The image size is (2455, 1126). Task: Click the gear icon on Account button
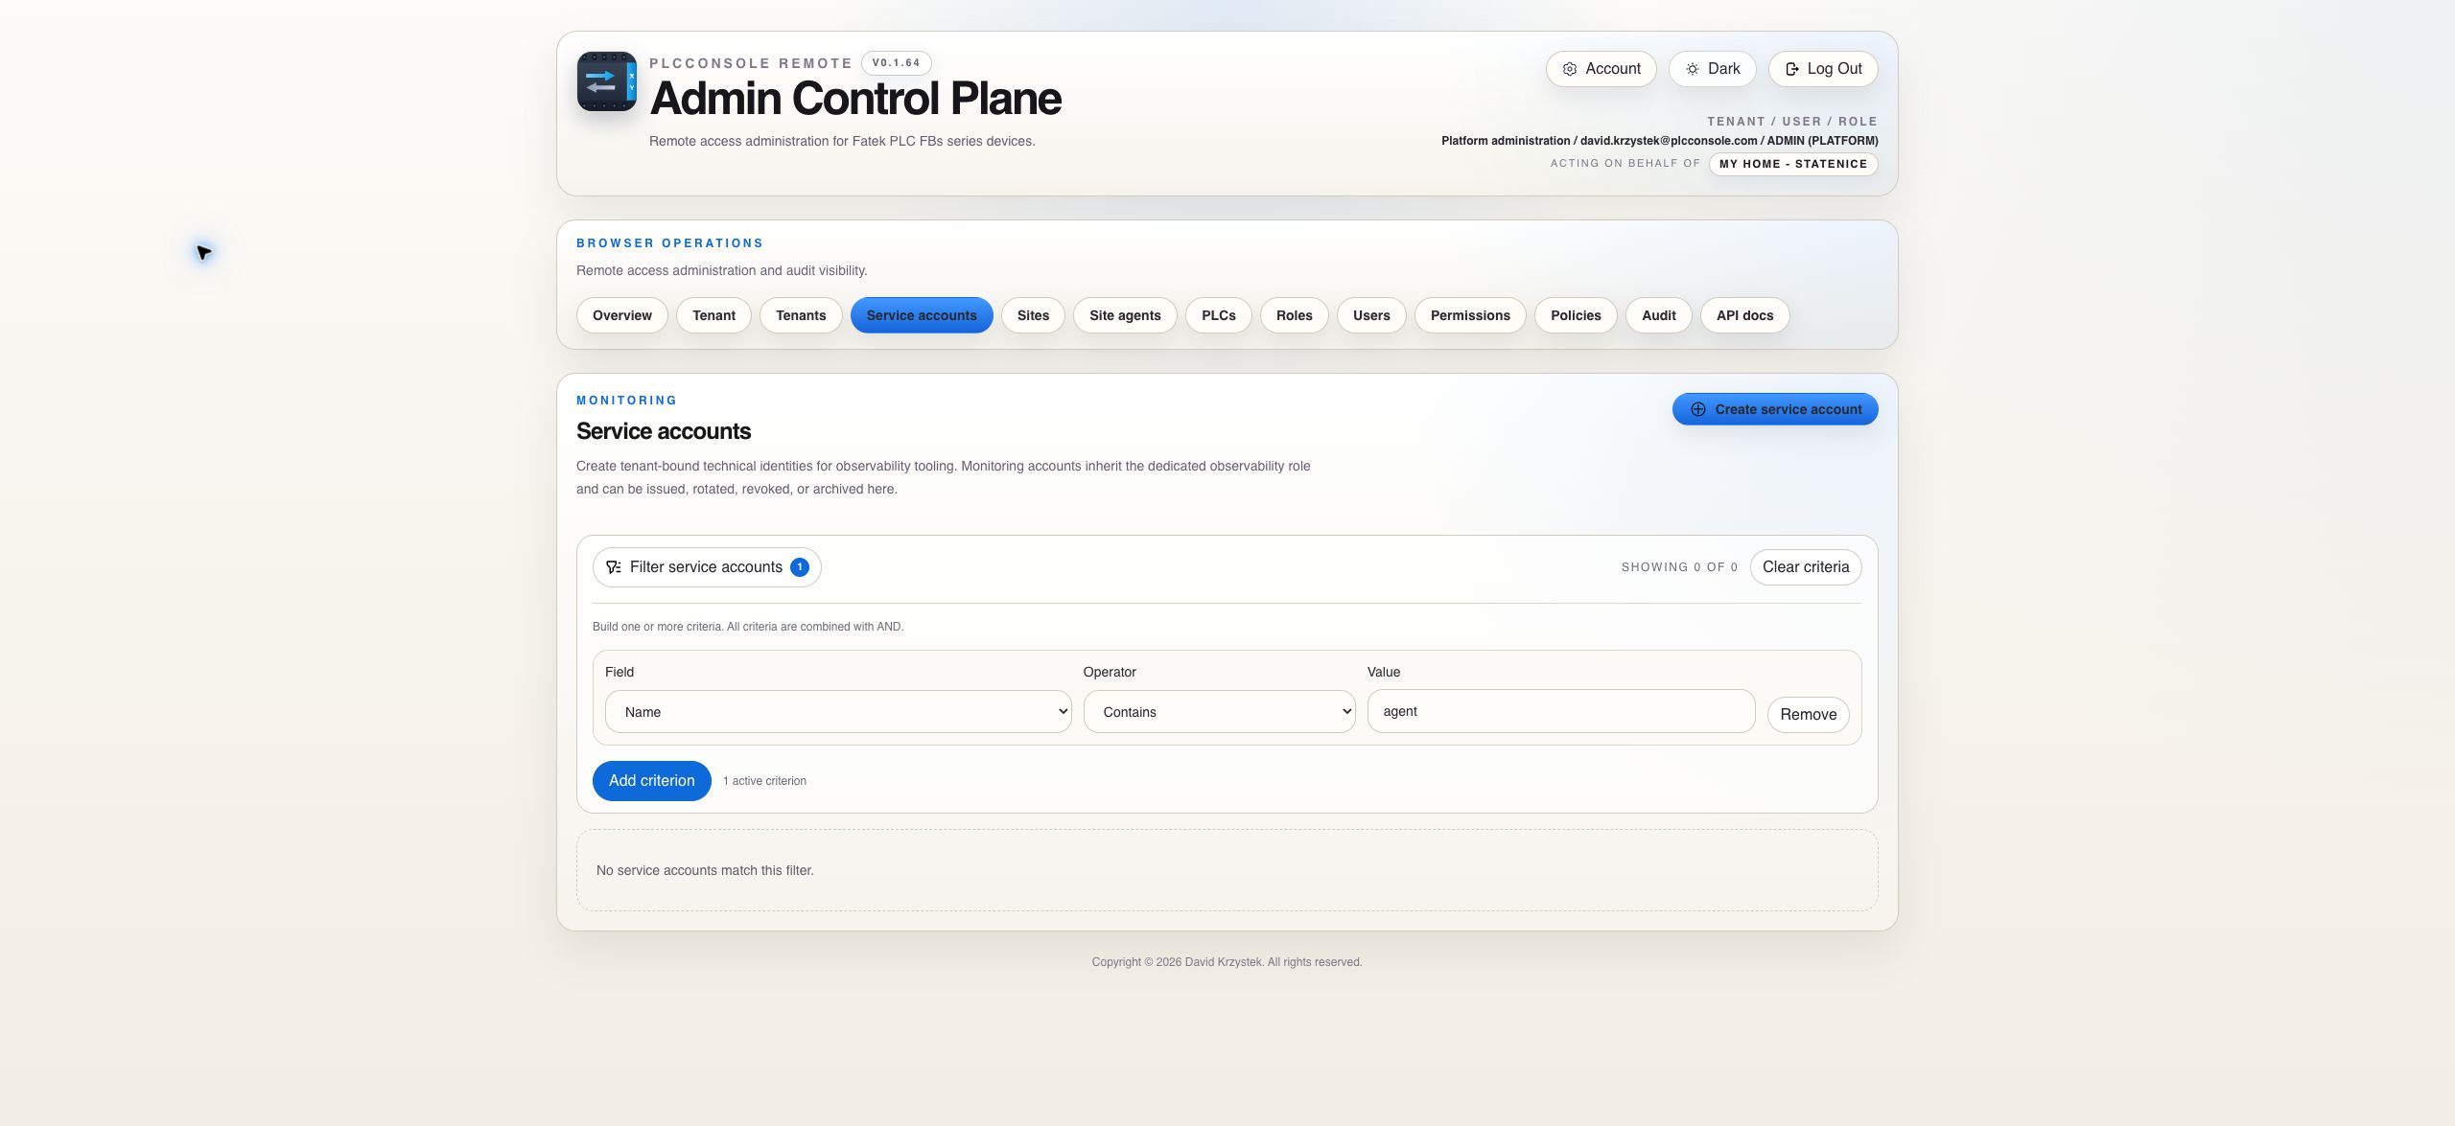tap(1570, 69)
